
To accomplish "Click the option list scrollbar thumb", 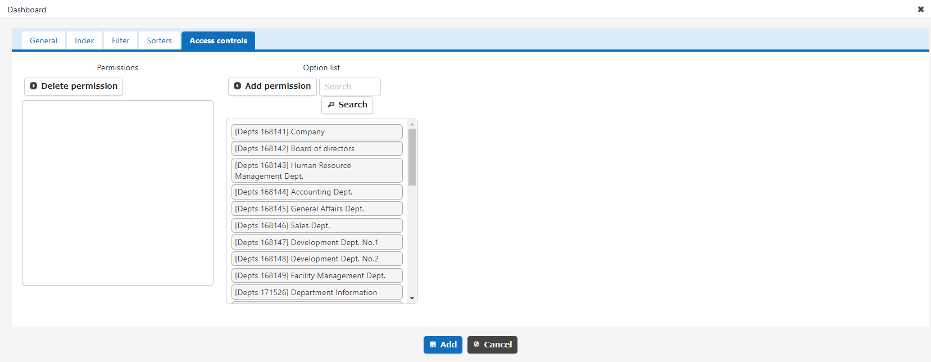I will point(412,157).
